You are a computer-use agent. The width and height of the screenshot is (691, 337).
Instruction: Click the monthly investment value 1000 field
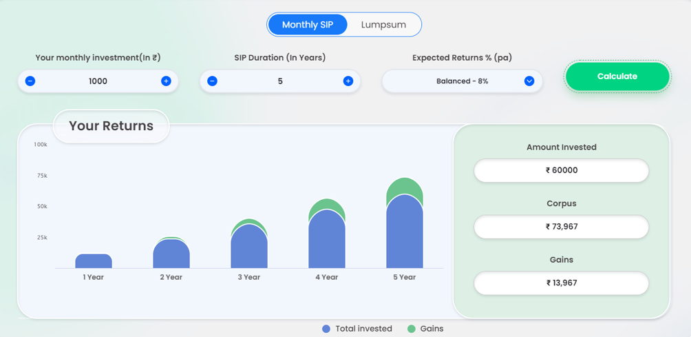[98, 81]
